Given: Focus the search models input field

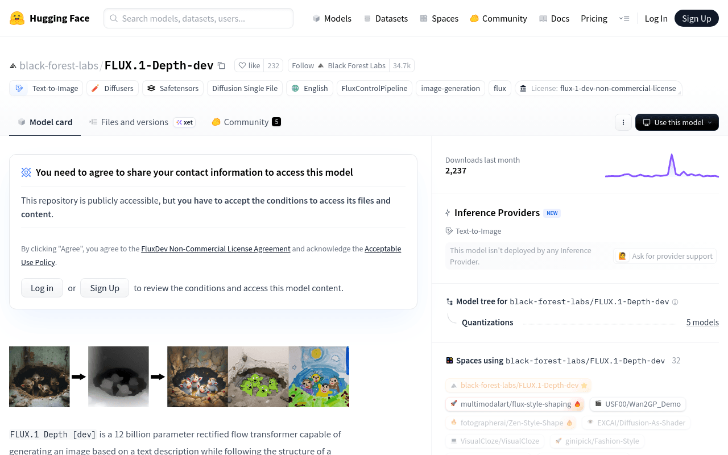Looking at the screenshot, I should (x=198, y=18).
